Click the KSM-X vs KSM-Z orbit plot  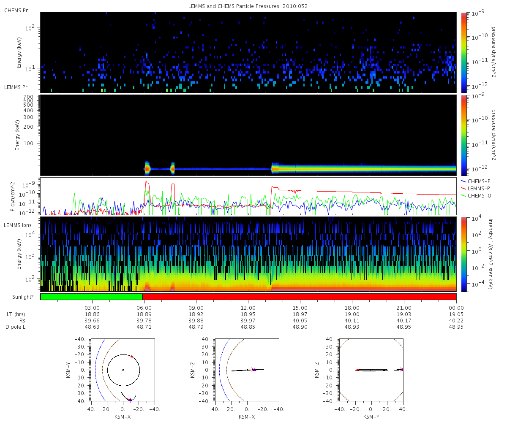pos(246,370)
